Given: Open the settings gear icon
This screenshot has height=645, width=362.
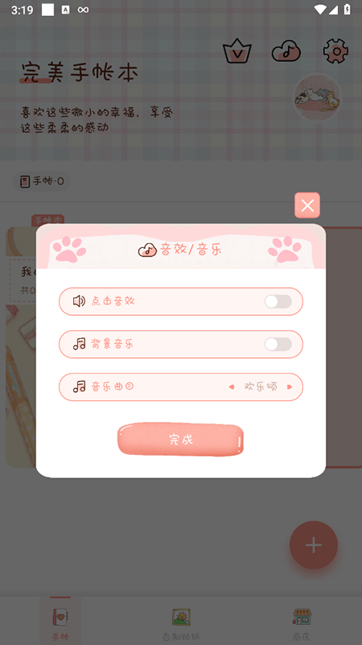Looking at the screenshot, I should tap(335, 51).
